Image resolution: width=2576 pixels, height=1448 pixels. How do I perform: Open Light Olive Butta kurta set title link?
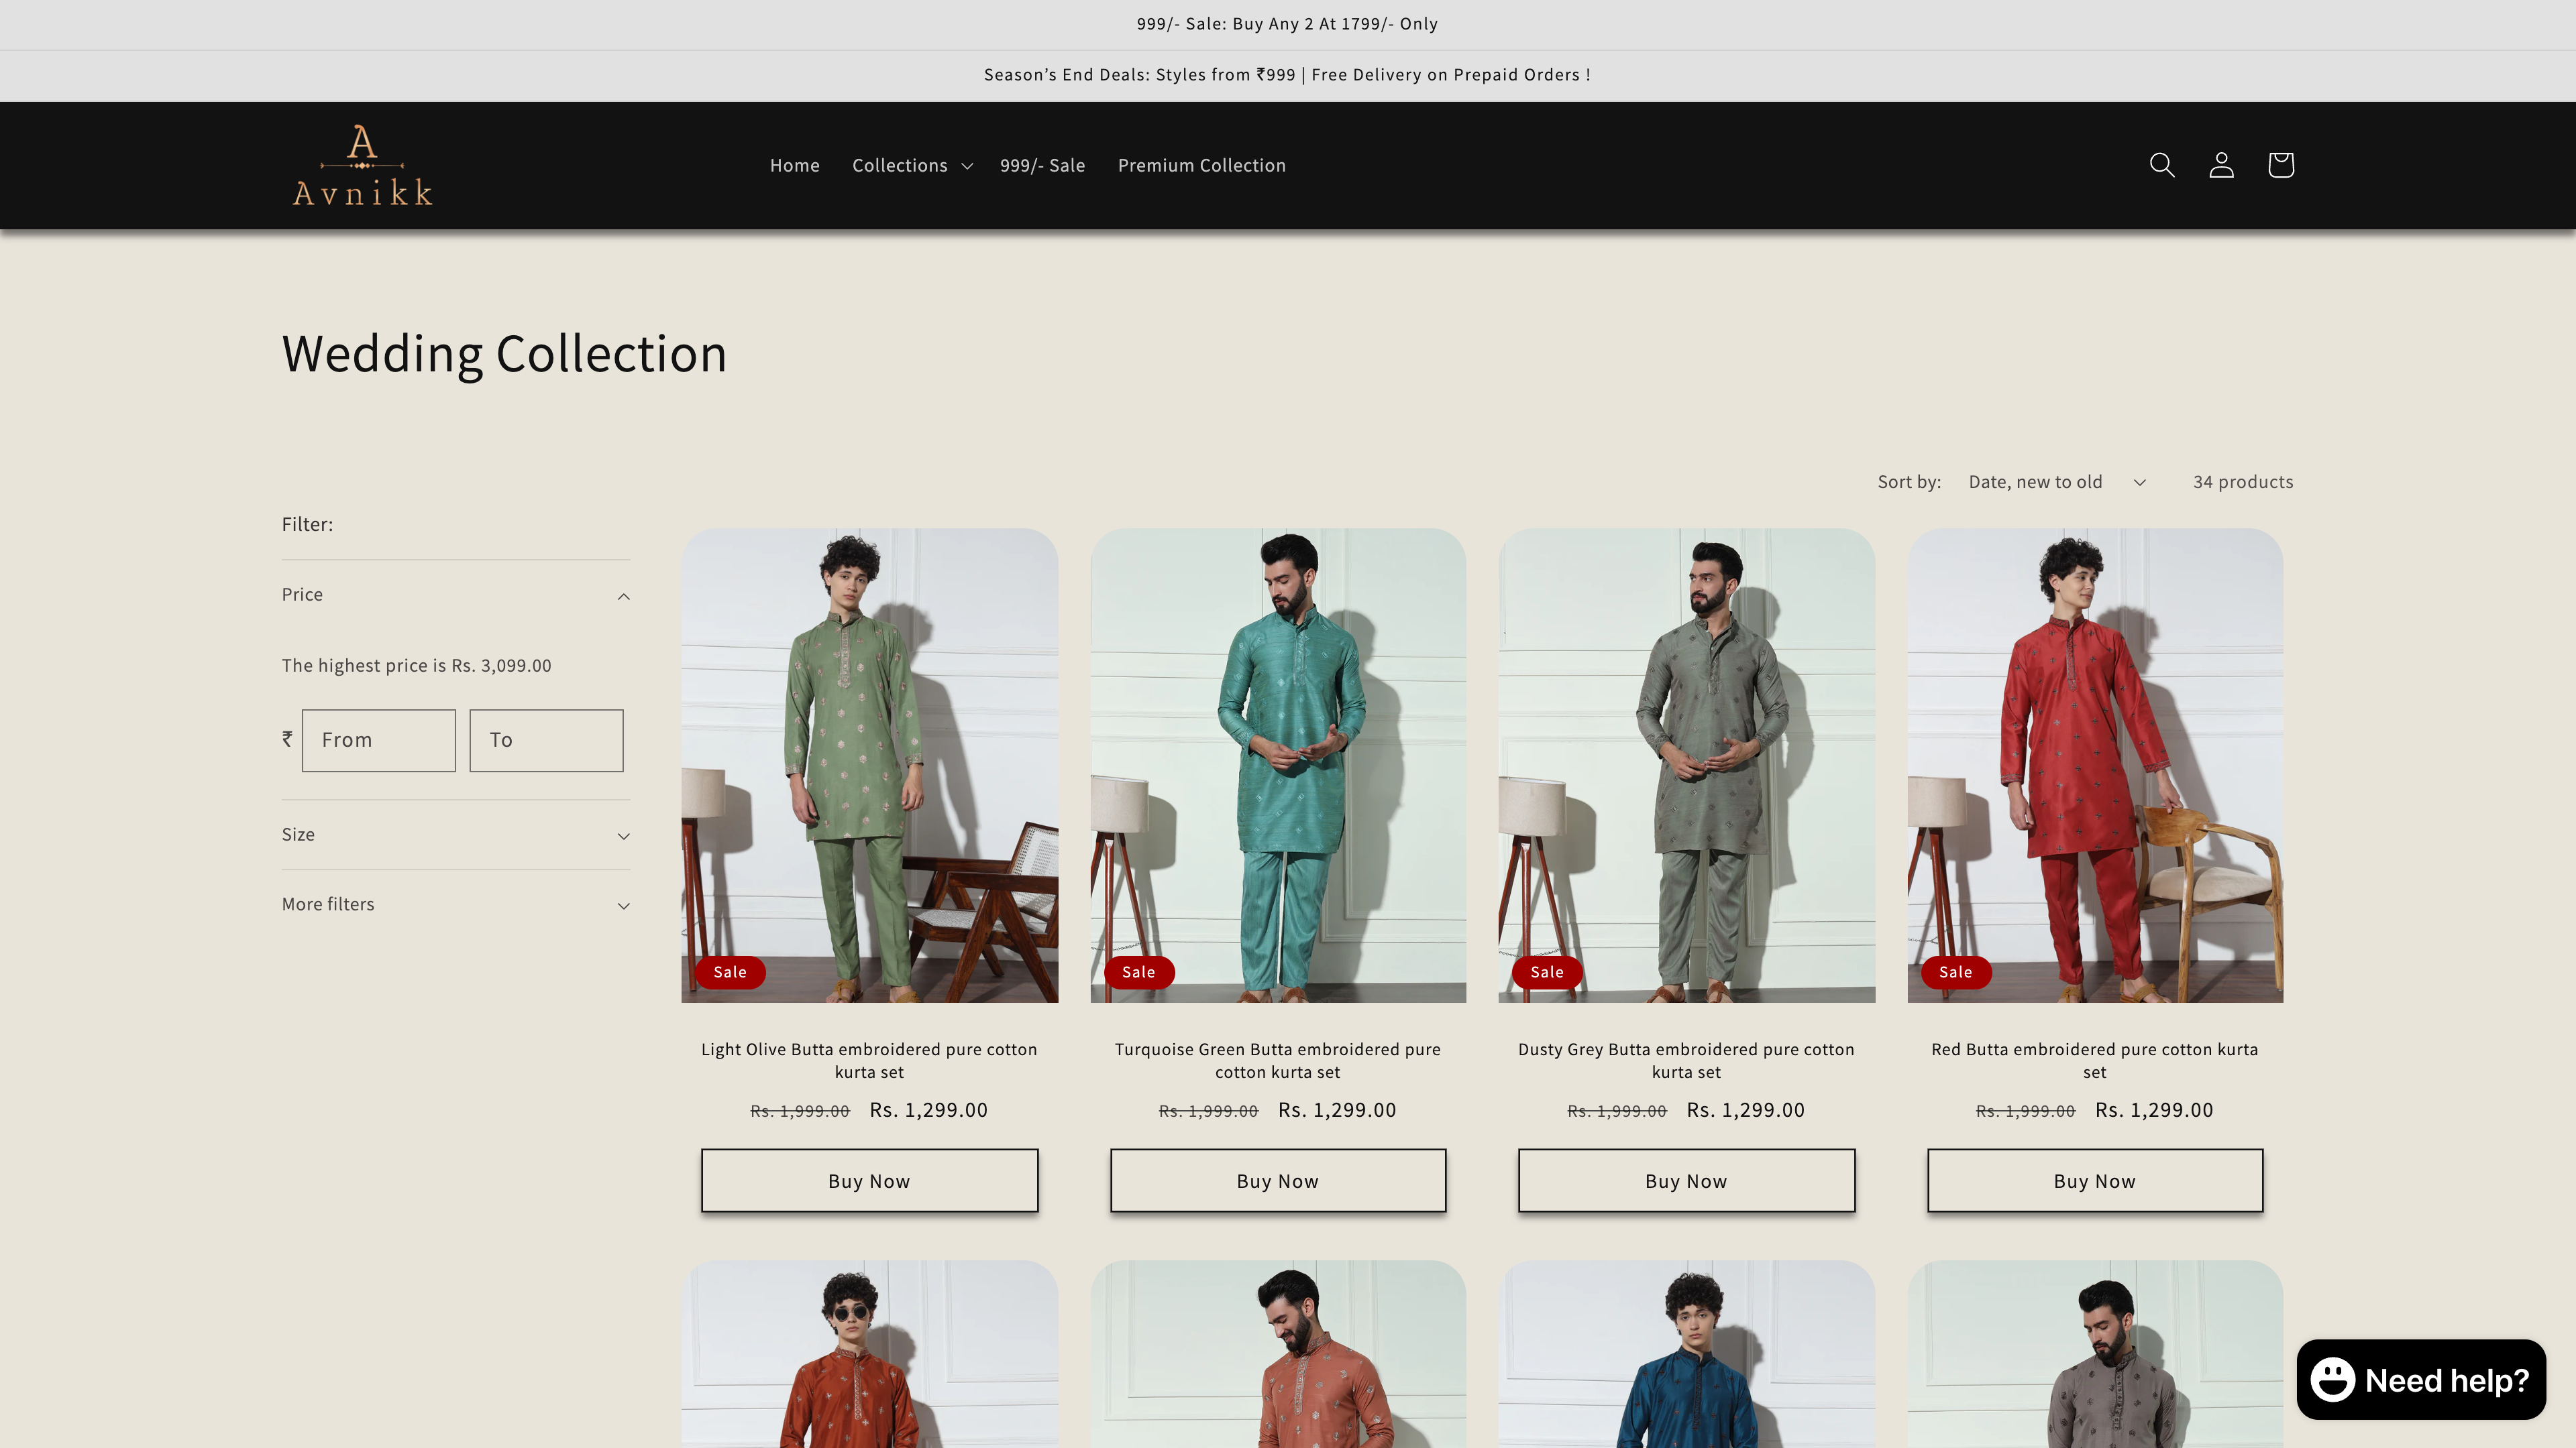(x=869, y=1061)
